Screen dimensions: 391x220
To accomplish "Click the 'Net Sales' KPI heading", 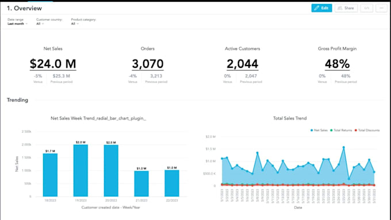I will 53,49.
